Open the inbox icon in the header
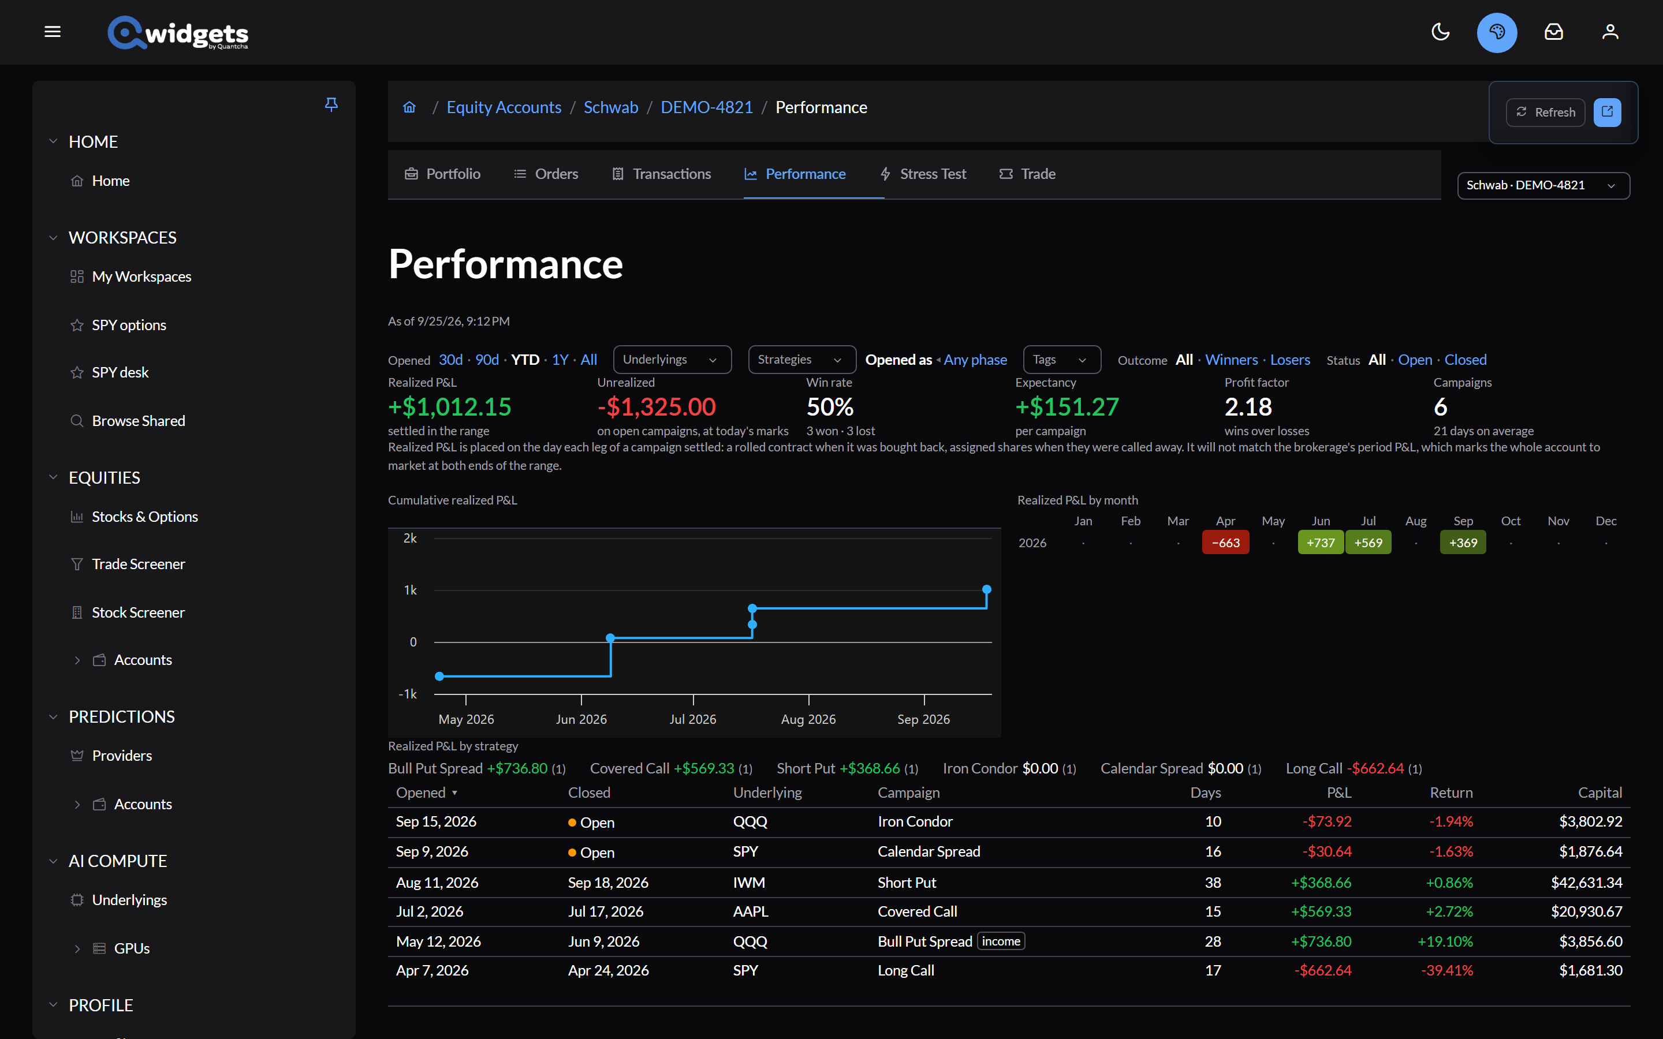This screenshot has width=1663, height=1039. [1554, 32]
